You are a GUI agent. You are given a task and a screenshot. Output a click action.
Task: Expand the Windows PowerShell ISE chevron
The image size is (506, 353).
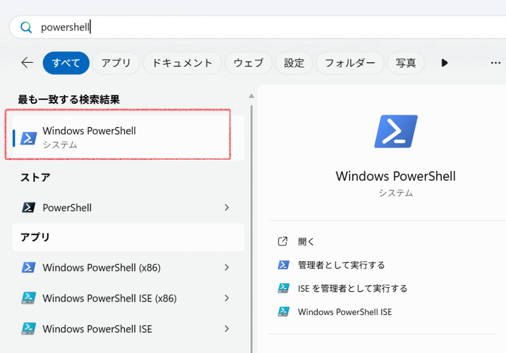[x=227, y=329]
